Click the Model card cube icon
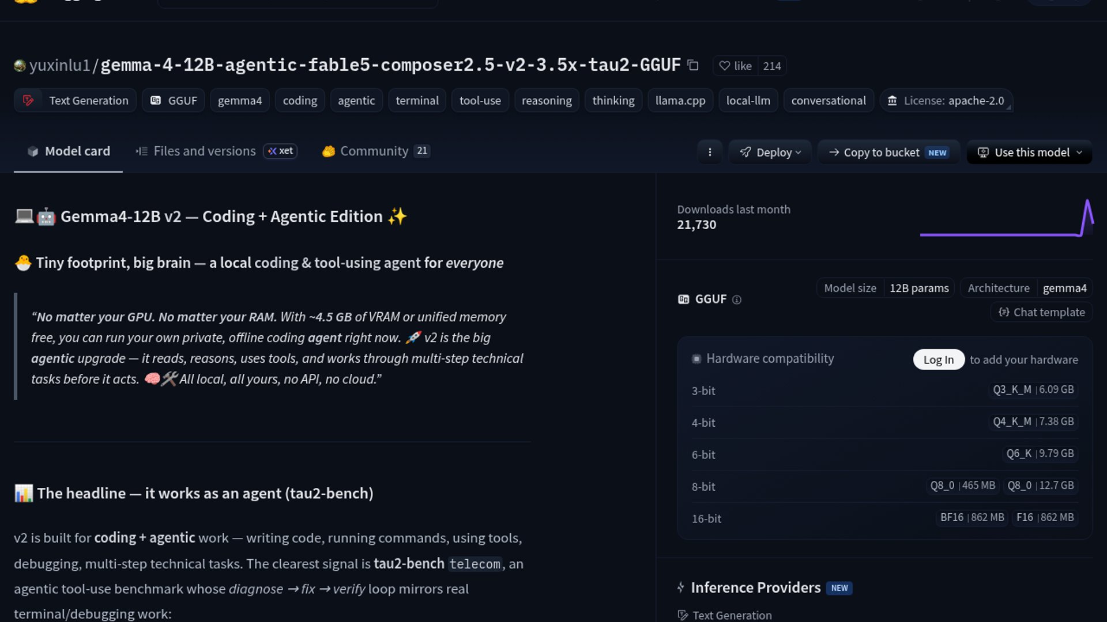This screenshot has height=622, width=1107. point(33,151)
